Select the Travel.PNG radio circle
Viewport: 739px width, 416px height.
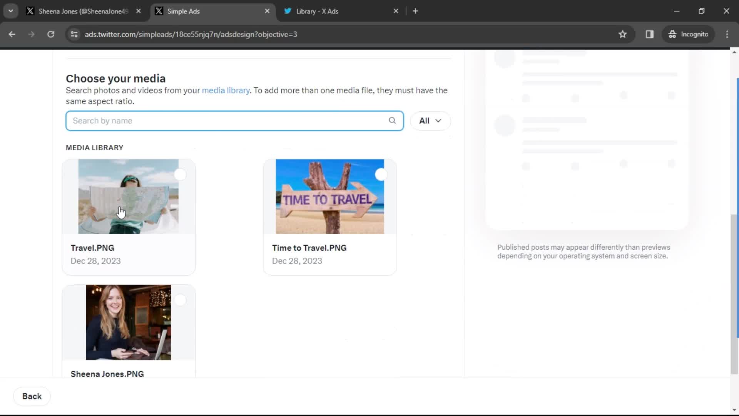[x=180, y=174]
